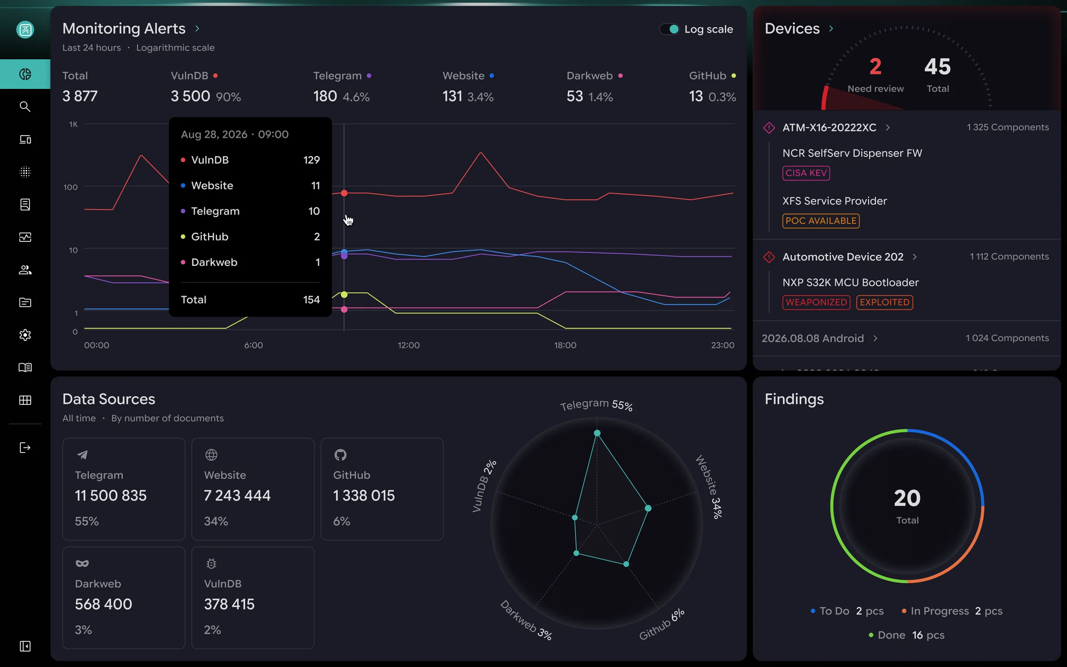The height and width of the screenshot is (667, 1067).
Task: Click the WEAPONIZED tag
Action: point(816,302)
